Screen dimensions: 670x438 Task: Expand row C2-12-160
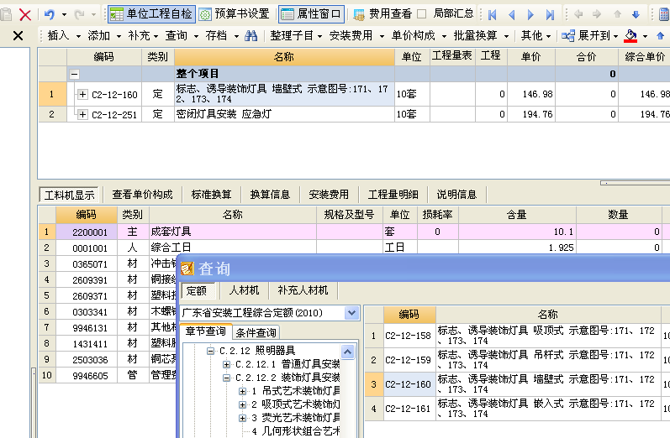[82, 94]
